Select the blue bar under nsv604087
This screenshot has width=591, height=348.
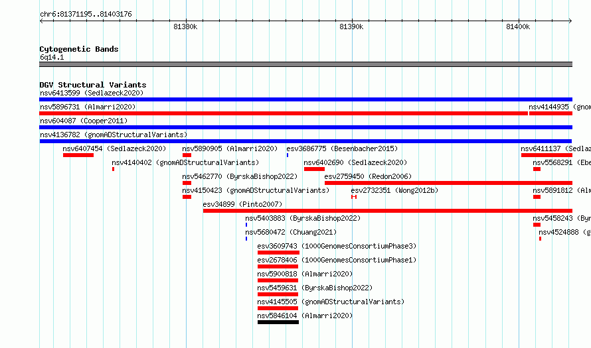point(305,127)
